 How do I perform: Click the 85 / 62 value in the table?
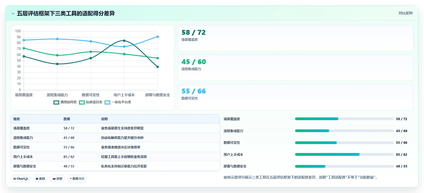coord(69,157)
